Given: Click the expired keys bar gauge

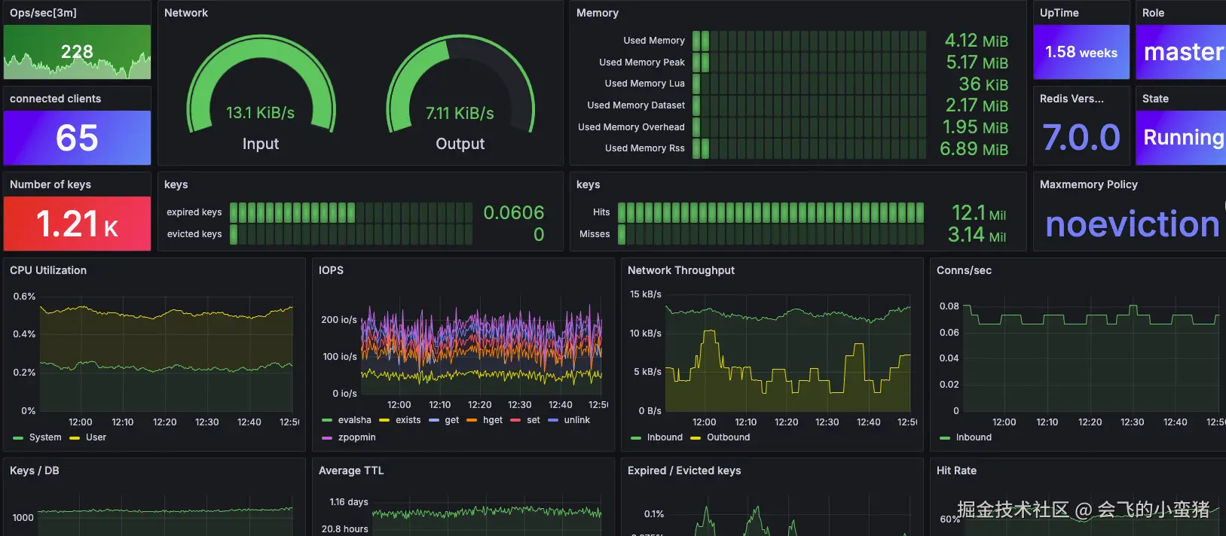Looking at the screenshot, I should (x=351, y=212).
